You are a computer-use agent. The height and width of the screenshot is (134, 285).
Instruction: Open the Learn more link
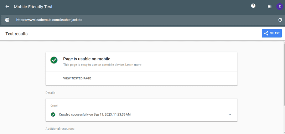[133, 65]
